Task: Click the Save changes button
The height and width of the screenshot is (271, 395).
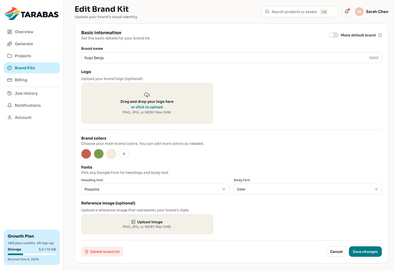Action: point(365,252)
